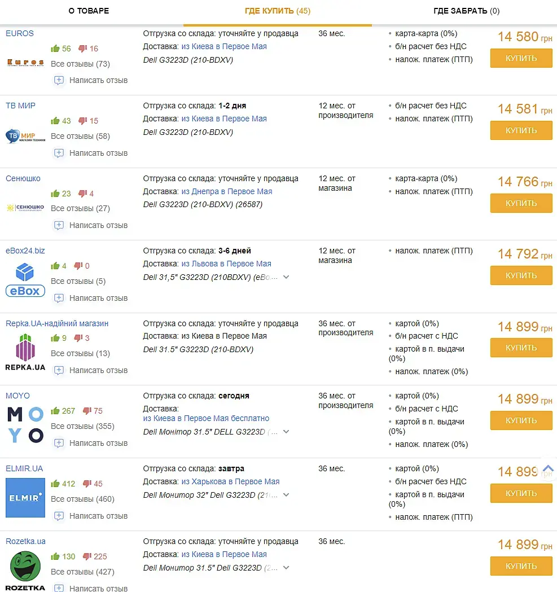
Task: Click the ELMIR blue logo
Action: (25, 498)
